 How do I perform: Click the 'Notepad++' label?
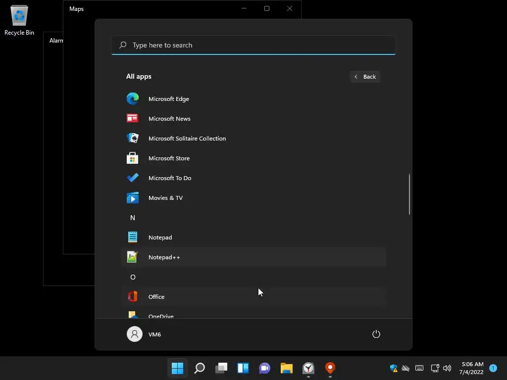coord(164,257)
